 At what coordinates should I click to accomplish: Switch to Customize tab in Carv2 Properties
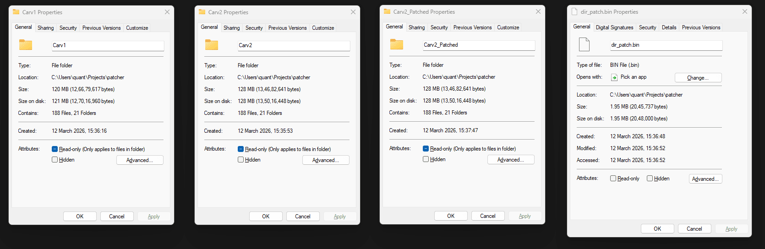click(323, 28)
